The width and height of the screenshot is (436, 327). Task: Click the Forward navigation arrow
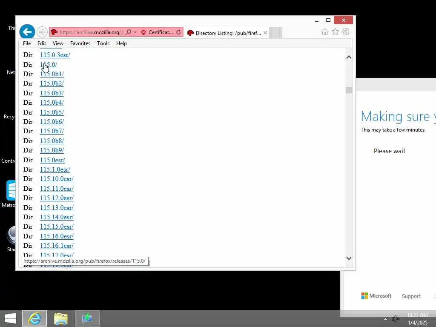(42, 32)
